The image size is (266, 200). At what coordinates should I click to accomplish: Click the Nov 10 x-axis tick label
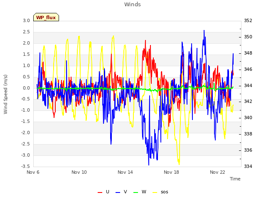79,172
